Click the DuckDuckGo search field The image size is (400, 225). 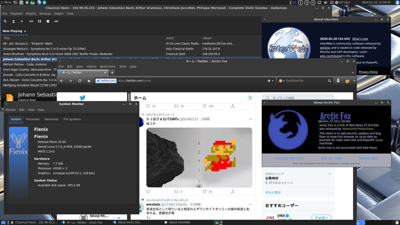click(x=306, y=81)
